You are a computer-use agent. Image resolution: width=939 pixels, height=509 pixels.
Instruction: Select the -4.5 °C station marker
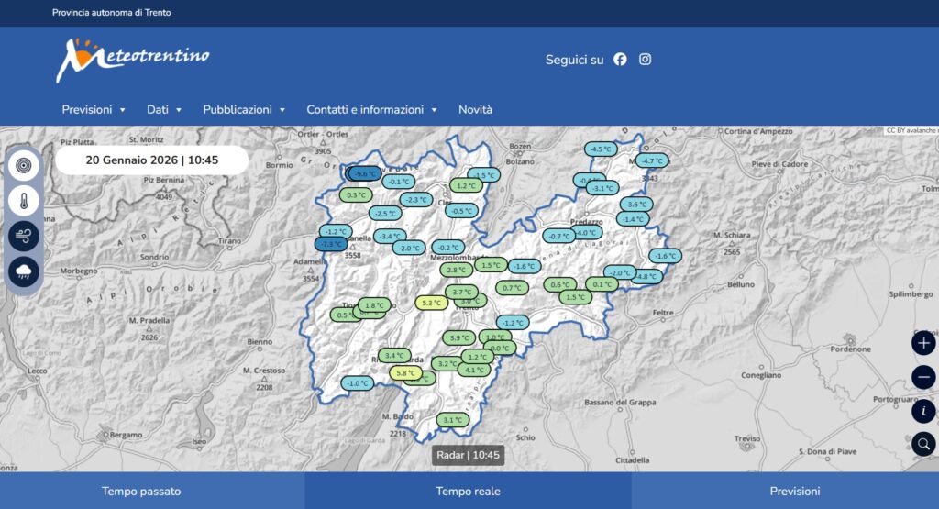(601, 149)
